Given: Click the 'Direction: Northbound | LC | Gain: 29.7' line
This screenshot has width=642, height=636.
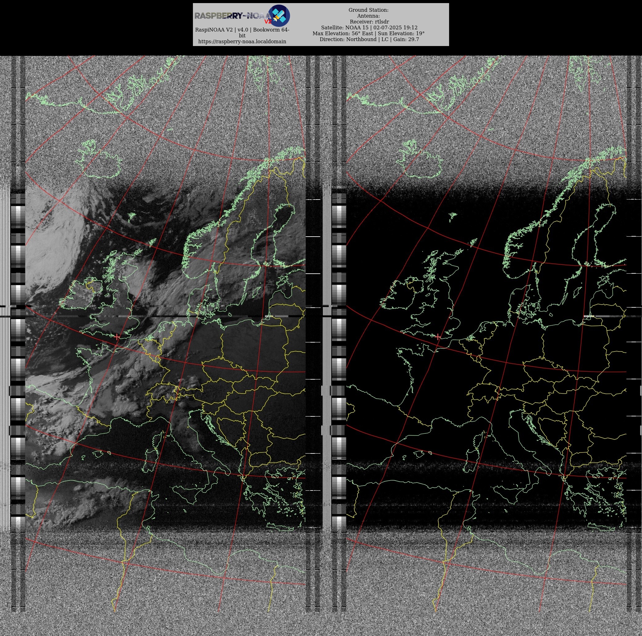Looking at the screenshot, I should [x=369, y=39].
